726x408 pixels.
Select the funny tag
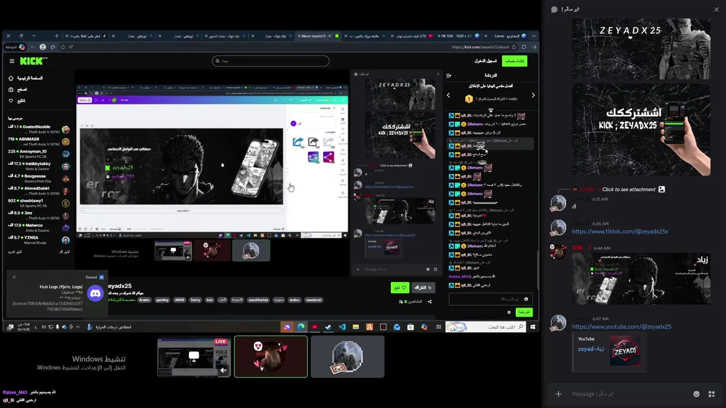195,300
